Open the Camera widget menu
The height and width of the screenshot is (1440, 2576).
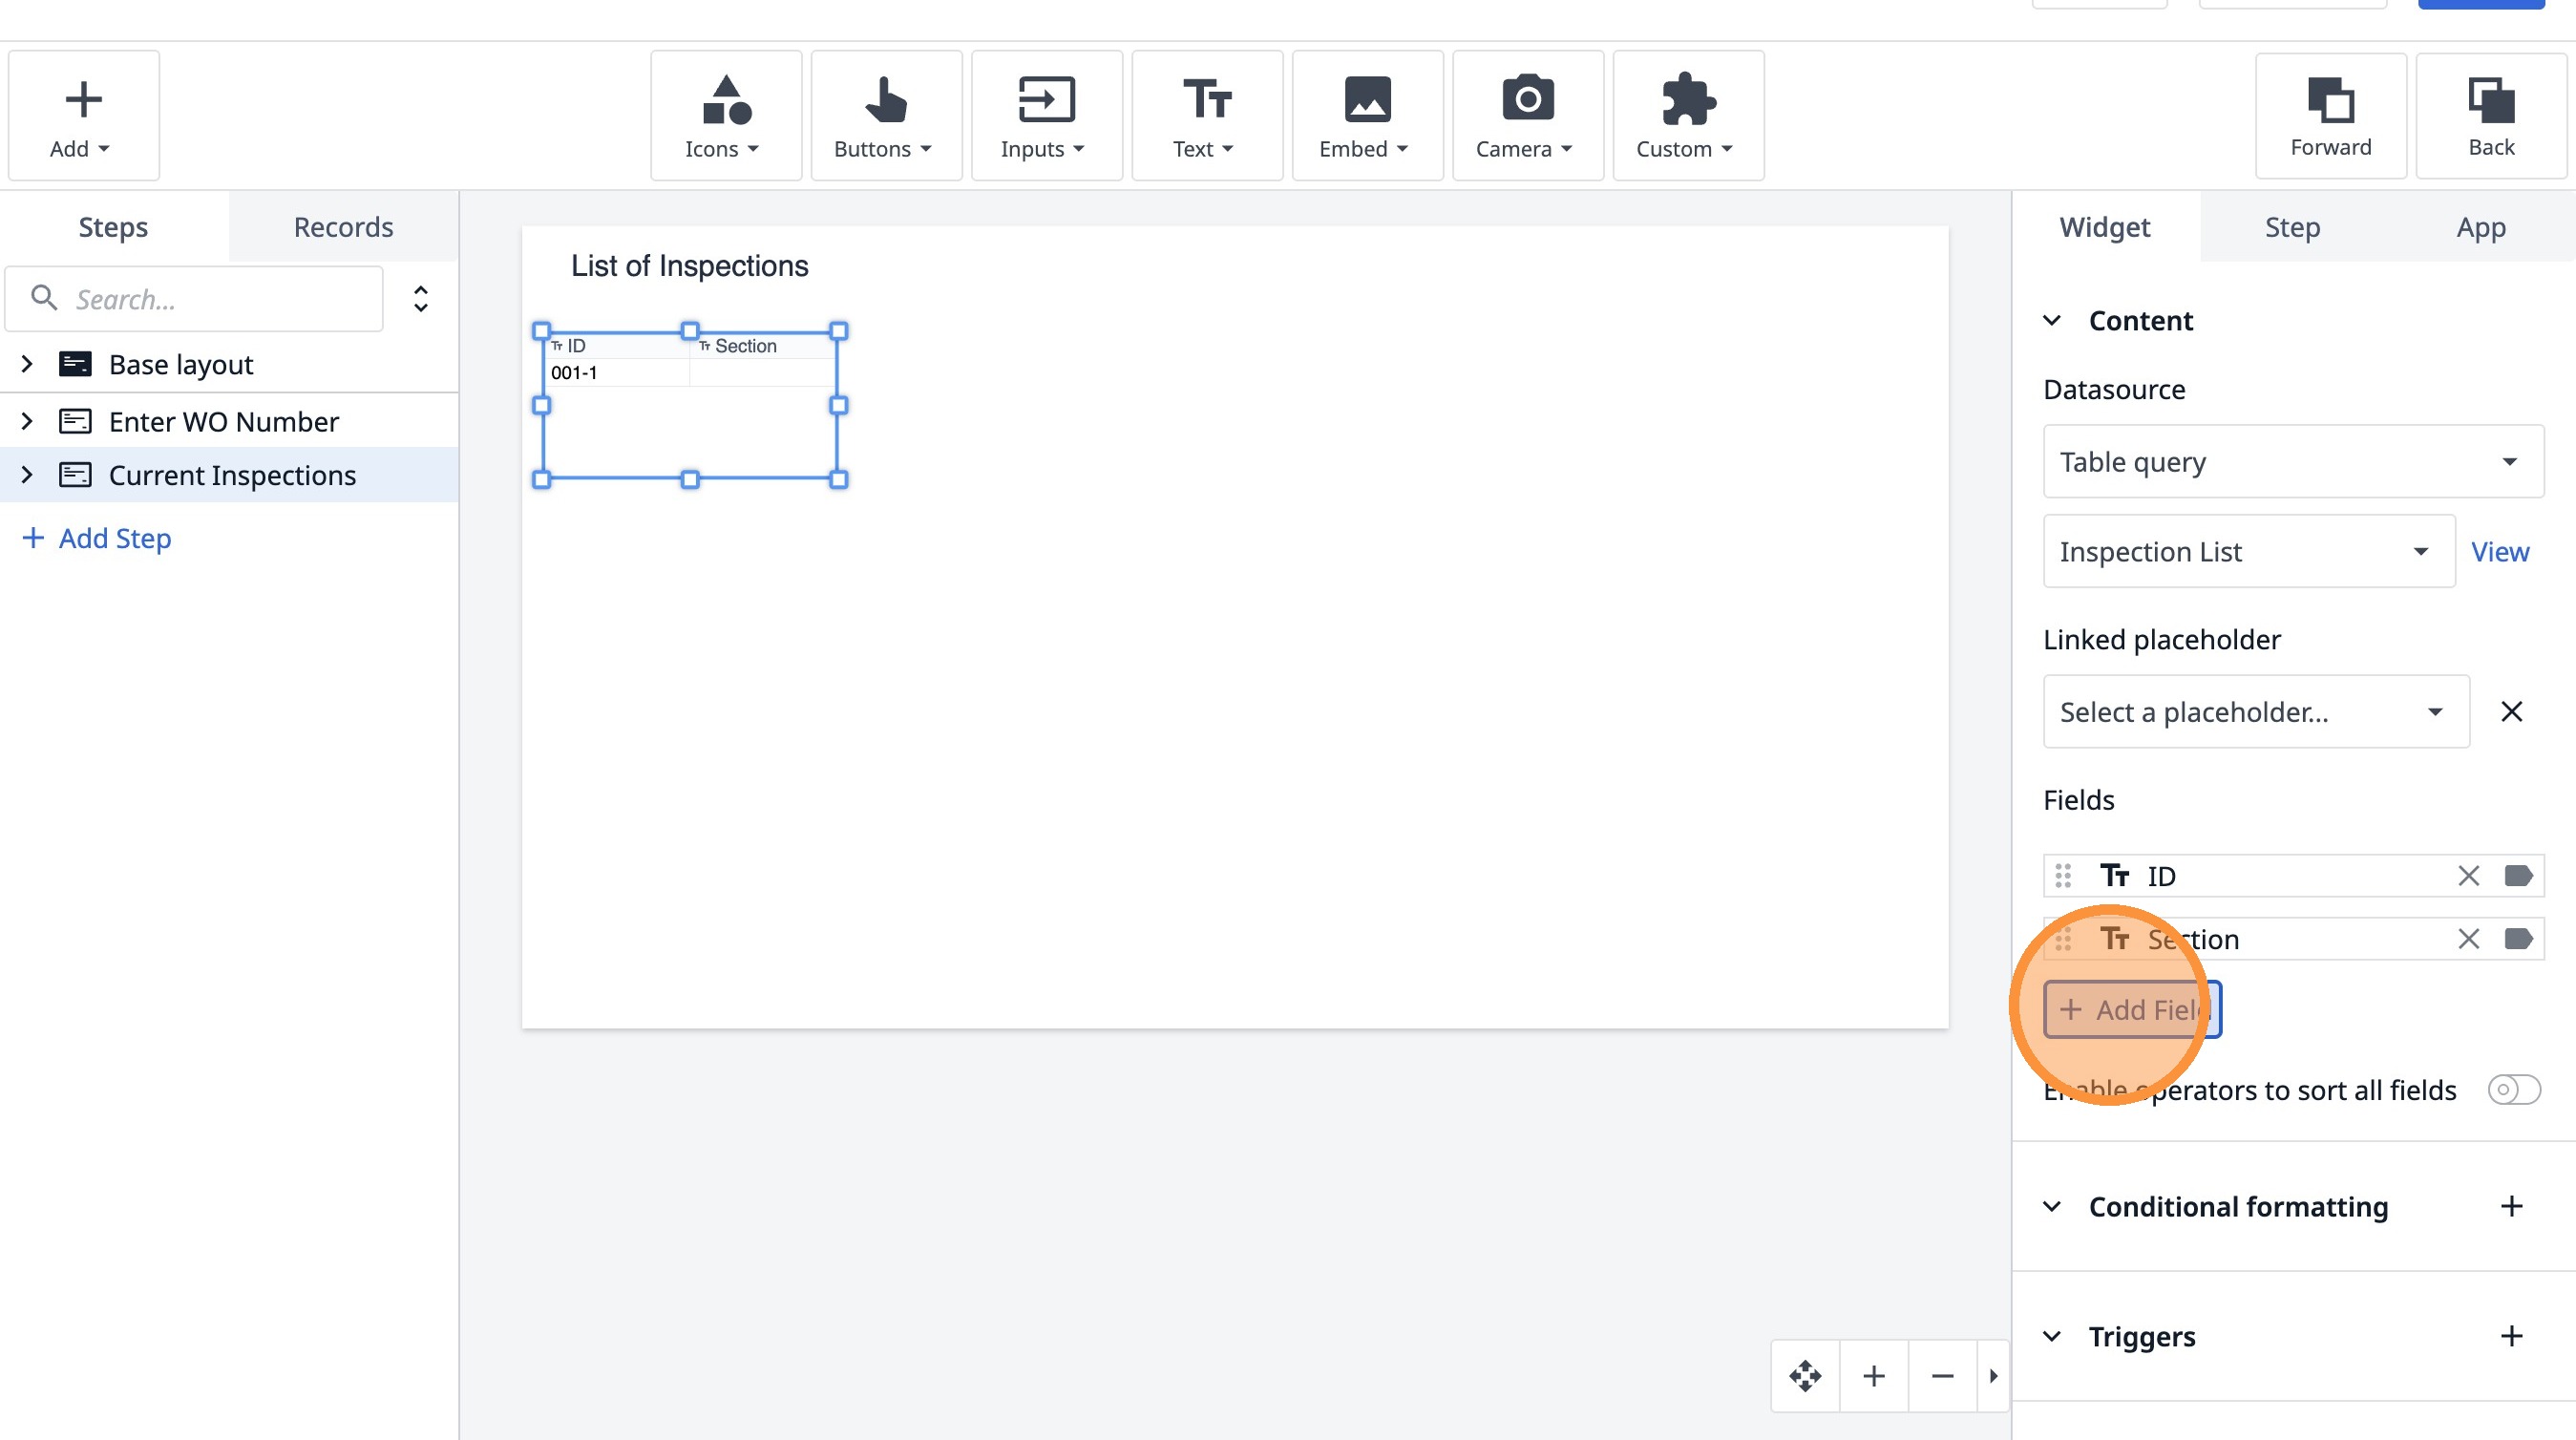point(1526,116)
